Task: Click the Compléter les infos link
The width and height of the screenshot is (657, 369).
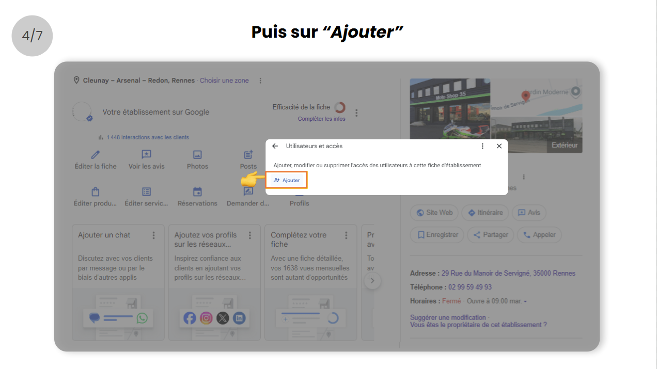Action: tap(321, 119)
